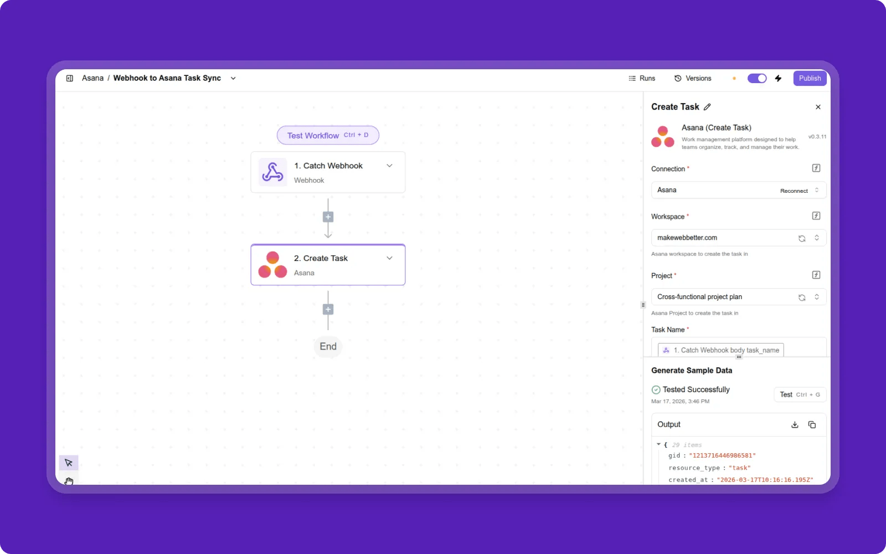886x554 pixels.
Task: Click the pencil icon to rename Create Task
Action: [x=707, y=107]
